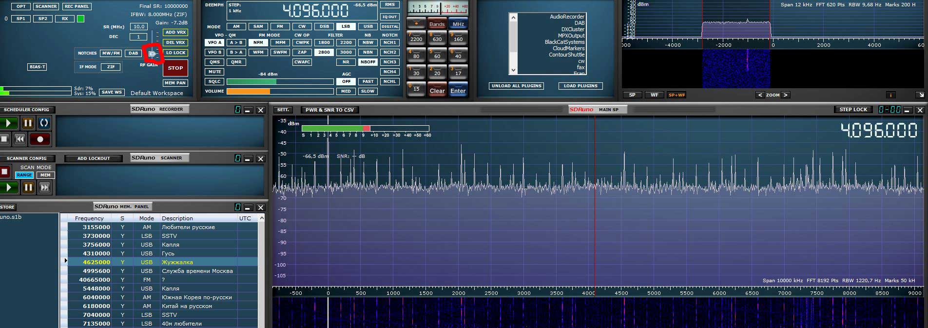Select the 160 band key
The height and width of the screenshot is (328, 928).
point(458,38)
